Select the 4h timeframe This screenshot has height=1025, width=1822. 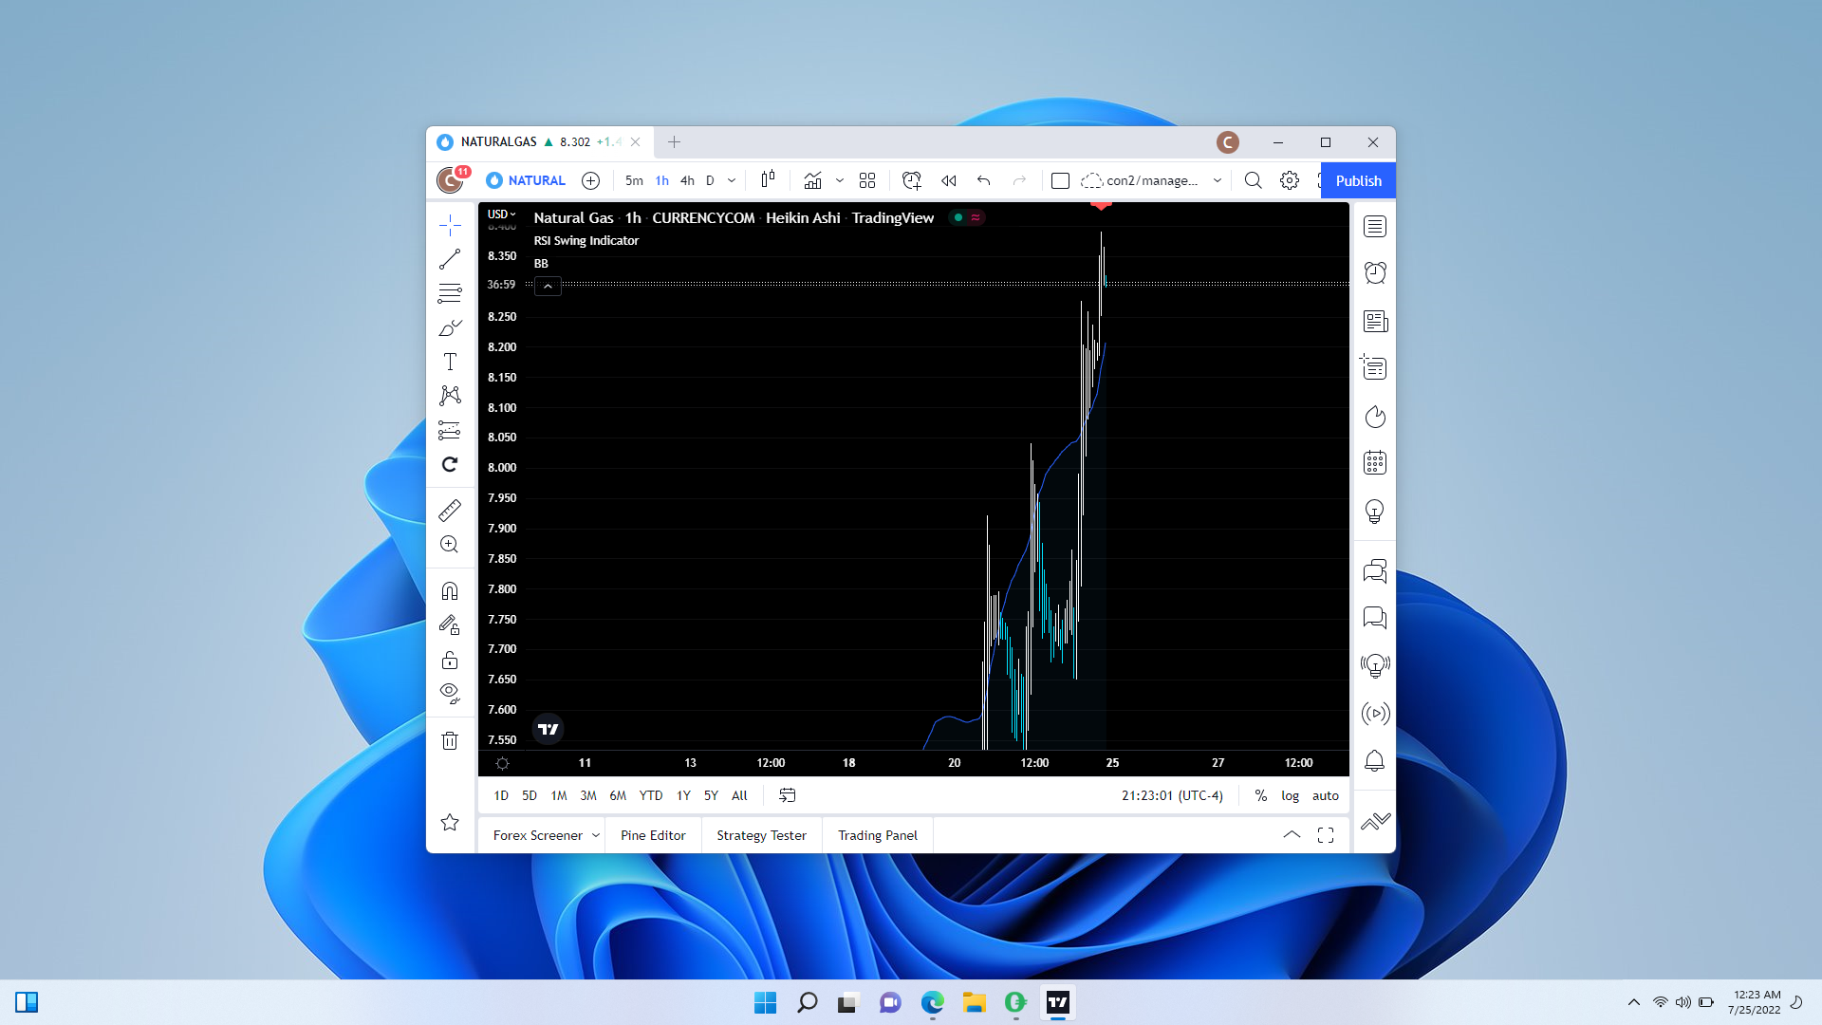(687, 180)
